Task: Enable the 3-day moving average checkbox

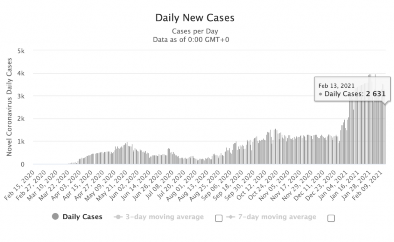Action: coord(219,218)
